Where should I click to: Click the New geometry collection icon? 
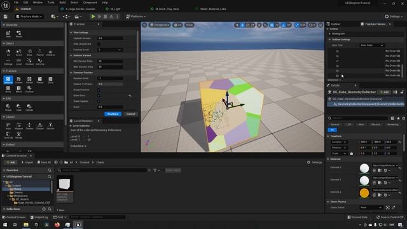pyautogui.click(x=8, y=34)
